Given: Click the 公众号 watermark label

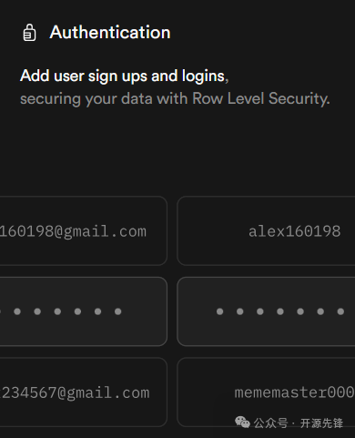Looking at the screenshot, I should pyautogui.click(x=270, y=423).
